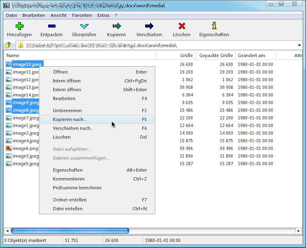Choose Bearbeiten in context menu
The width and height of the screenshot is (306, 248).
click(97, 98)
